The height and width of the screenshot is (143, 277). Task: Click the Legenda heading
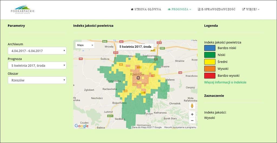211,26
